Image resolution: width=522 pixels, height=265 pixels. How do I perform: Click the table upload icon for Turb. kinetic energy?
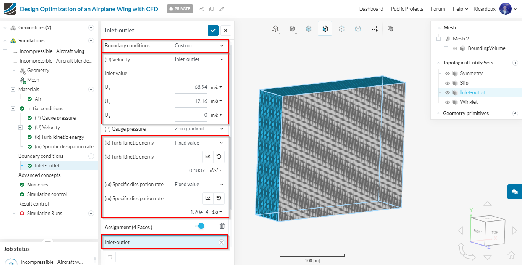tap(208, 156)
